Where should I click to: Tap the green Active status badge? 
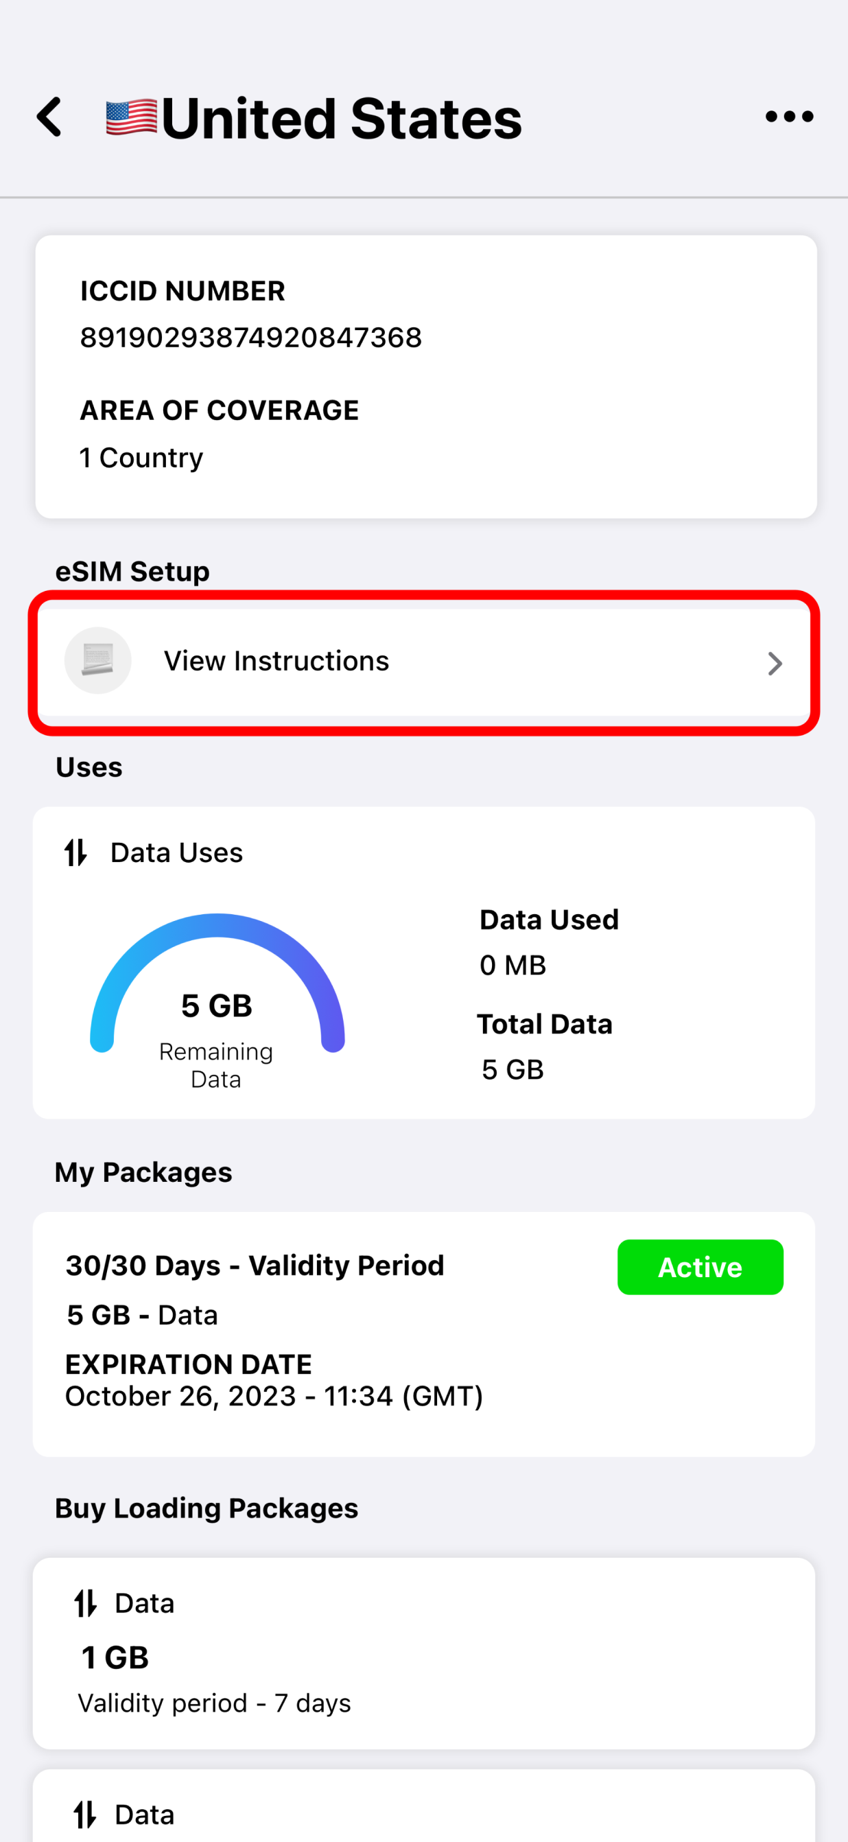point(700,1267)
